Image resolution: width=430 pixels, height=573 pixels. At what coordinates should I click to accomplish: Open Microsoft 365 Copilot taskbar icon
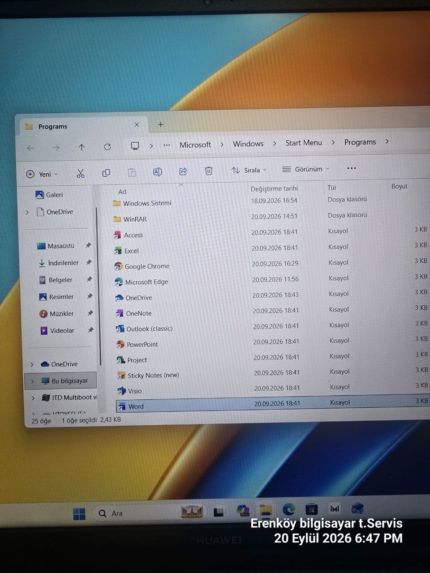(x=243, y=510)
